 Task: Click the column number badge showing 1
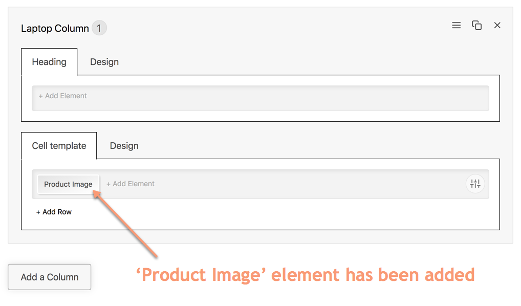[99, 28]
